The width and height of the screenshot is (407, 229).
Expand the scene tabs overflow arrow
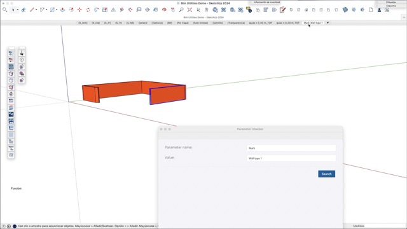328,23
